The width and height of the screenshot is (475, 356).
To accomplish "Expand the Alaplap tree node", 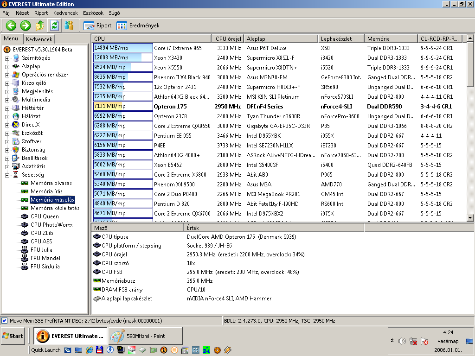I will pyautogui.click(x=7, y=67).
